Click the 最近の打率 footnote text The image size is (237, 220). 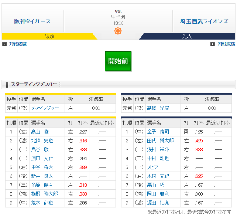189,212
